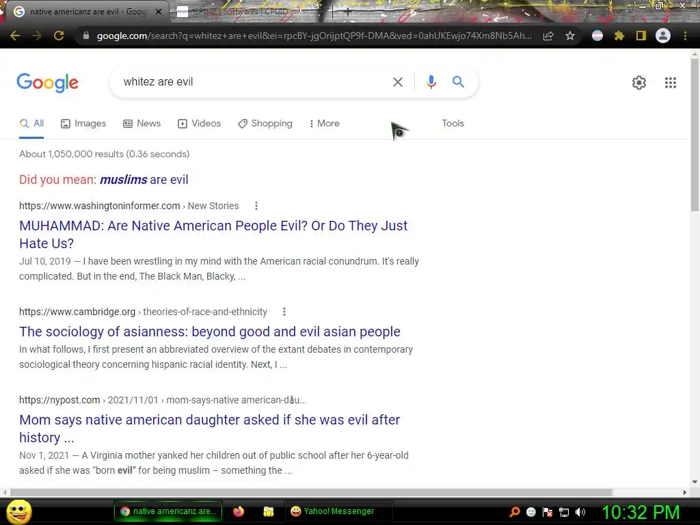
Task: Open options menu for cambridge.org result
Action: click(284, 312)
